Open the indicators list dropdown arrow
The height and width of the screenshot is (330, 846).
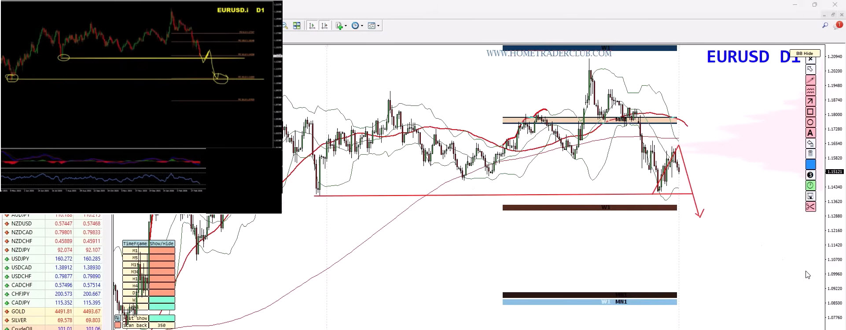point(346,26)
